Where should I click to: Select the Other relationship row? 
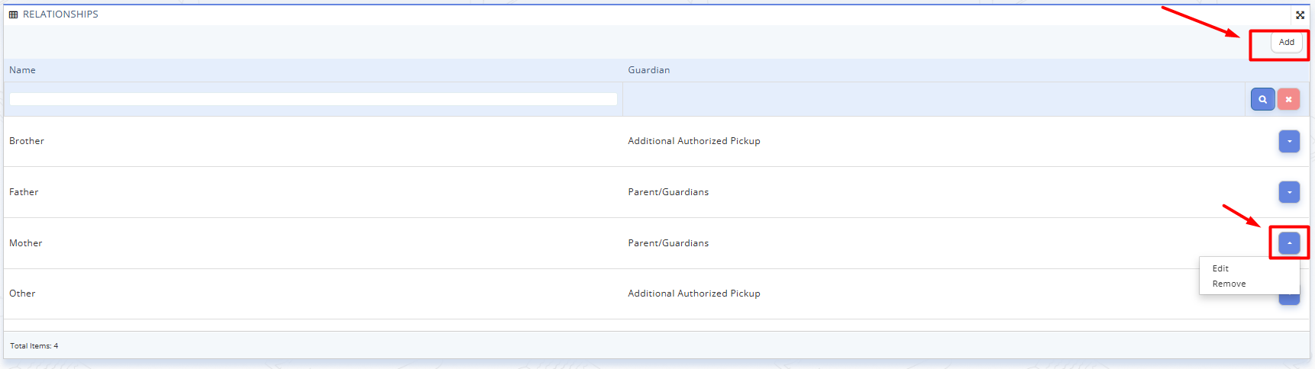(x=22, y=294)
